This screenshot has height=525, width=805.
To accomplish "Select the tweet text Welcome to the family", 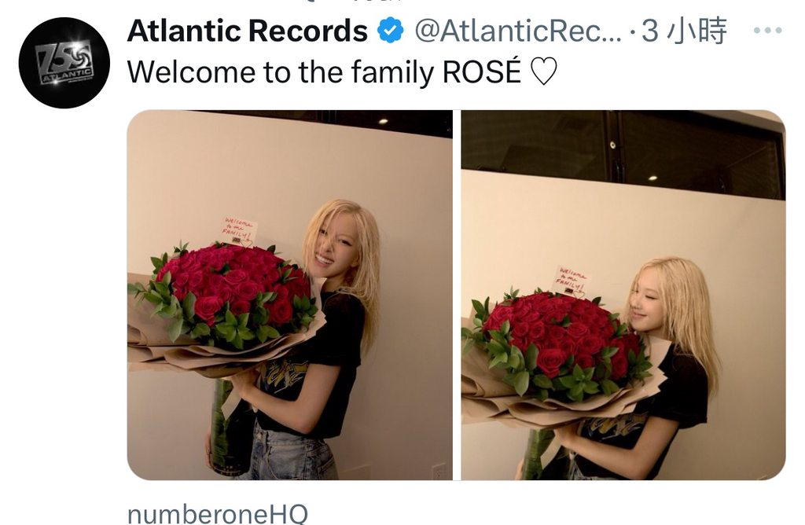I will (x=281, y=72).
